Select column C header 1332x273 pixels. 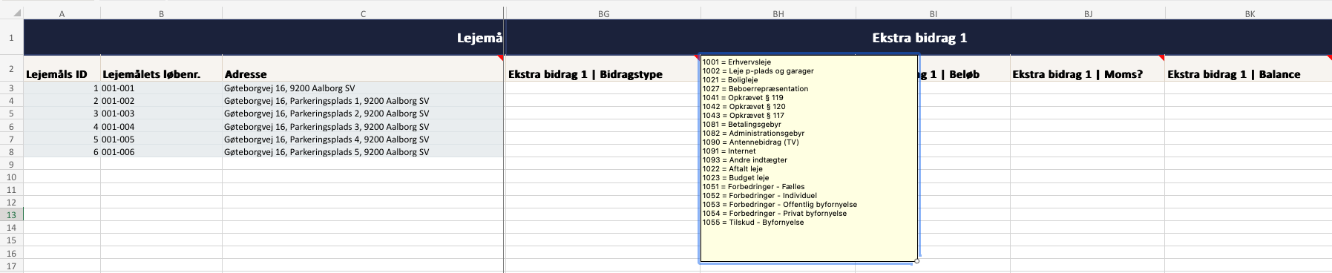[x=363, y=13]
